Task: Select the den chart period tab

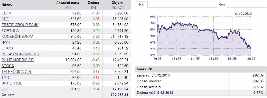Action: coord(222,4)
